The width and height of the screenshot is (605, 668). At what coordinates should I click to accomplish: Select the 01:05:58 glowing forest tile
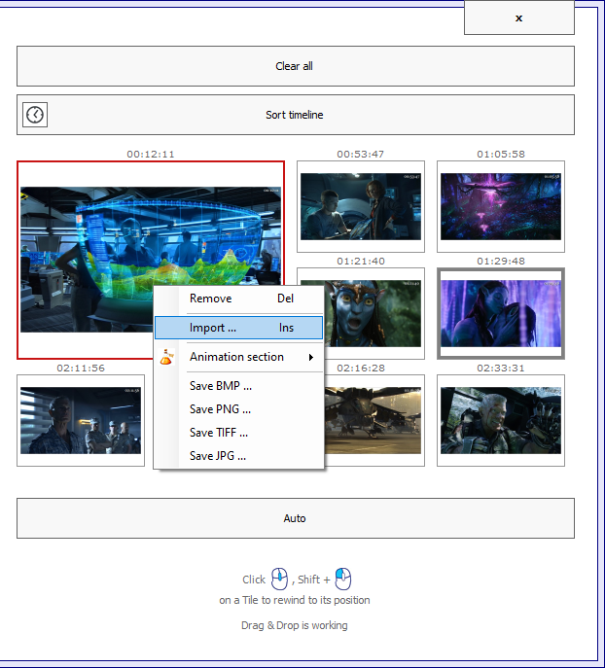pos(501,206)
